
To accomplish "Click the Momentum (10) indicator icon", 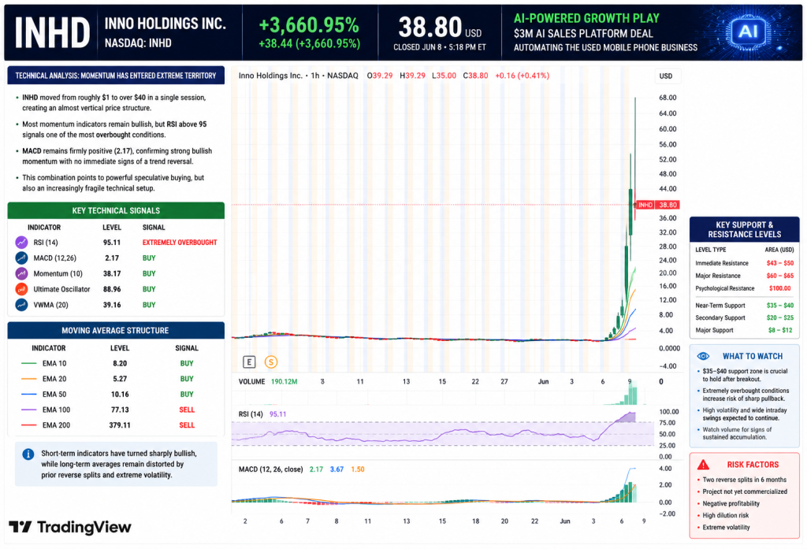I will tap(21, 274).
